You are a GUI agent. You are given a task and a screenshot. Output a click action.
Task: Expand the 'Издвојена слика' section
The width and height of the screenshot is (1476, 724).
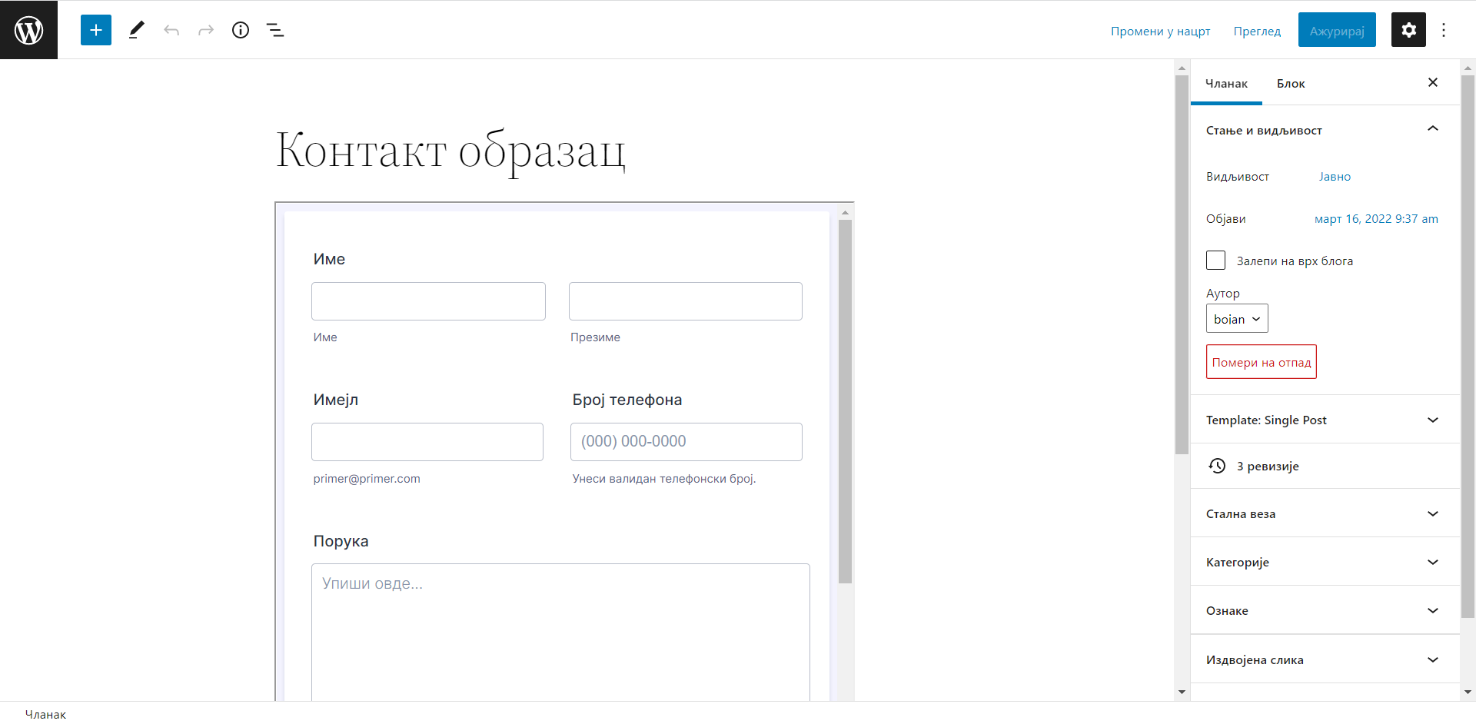[1325, 659]
